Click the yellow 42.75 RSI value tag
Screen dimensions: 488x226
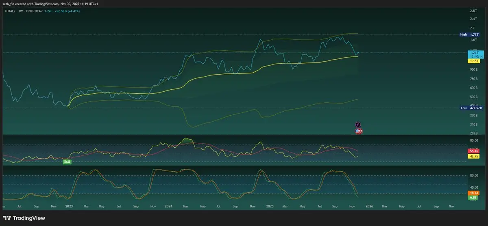point(474,156)
